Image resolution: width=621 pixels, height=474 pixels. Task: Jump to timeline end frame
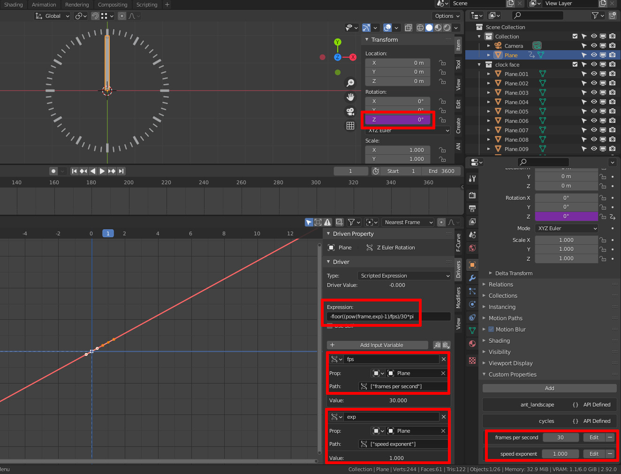tap(121, 171)
